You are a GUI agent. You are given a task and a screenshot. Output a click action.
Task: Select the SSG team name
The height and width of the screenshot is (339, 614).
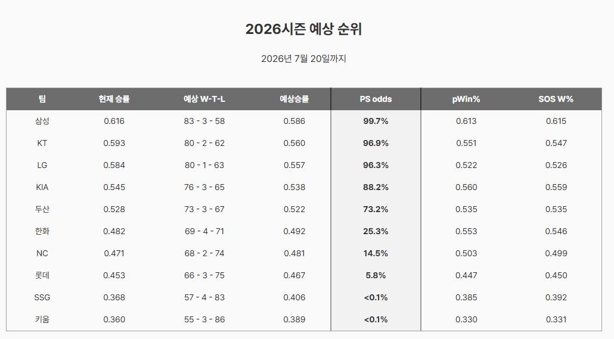coord(42,297)
